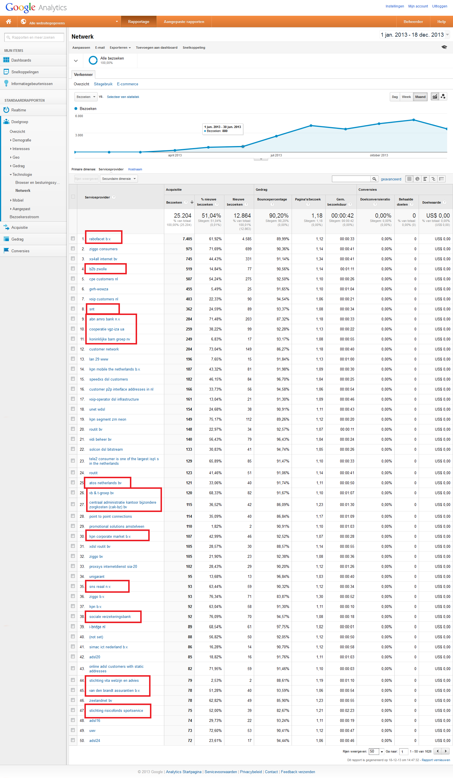Image resolution: width=453 pixels, height=778 pixels.
Task: Tick the checkbox for cpe customers nl row
Action: [x=73, y=279]
